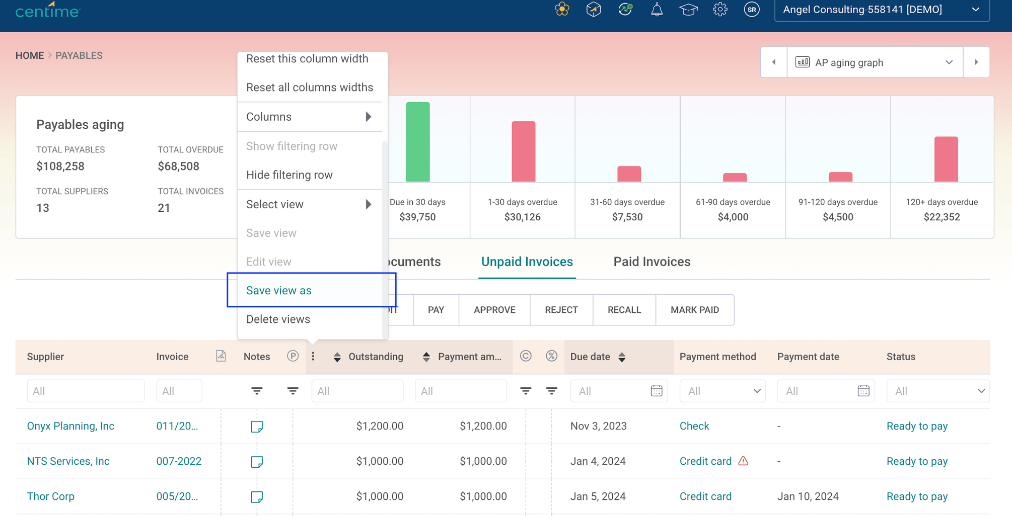This screenshot has width=1012, height=516.
Task: Expand the Columns submenu
Action: (x=310, y=117)
